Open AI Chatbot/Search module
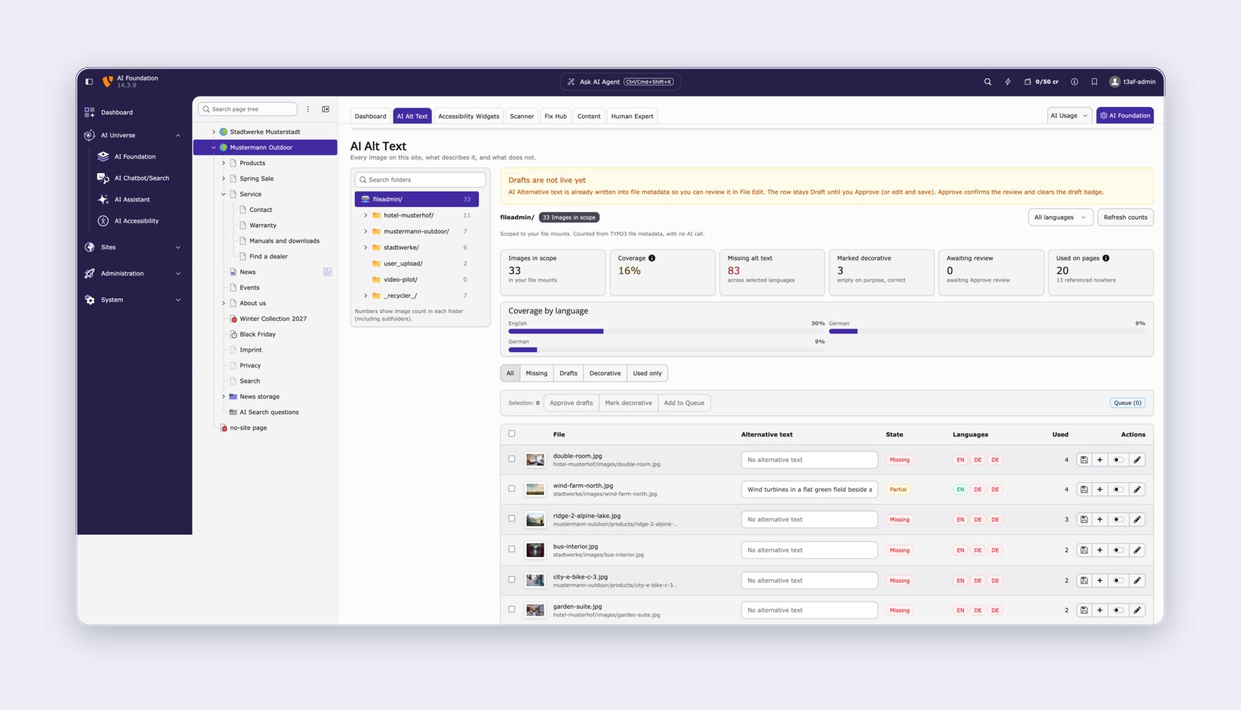This screenshot has height=710, width=1241. pyautogui.click(x=141, y=178)
